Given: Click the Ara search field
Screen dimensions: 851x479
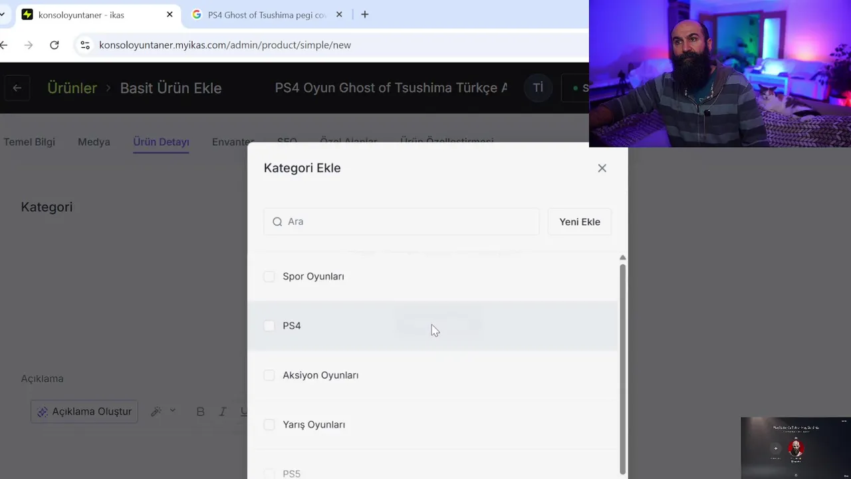Looking at the screenshot, I should pos(402,222).
